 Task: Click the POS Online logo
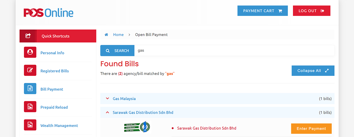48,12
